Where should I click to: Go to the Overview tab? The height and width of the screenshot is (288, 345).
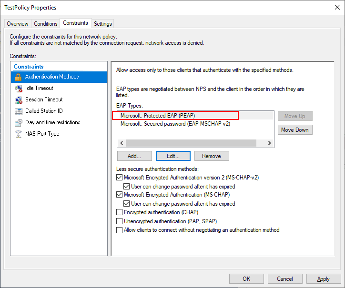click(x=18, y=24)
